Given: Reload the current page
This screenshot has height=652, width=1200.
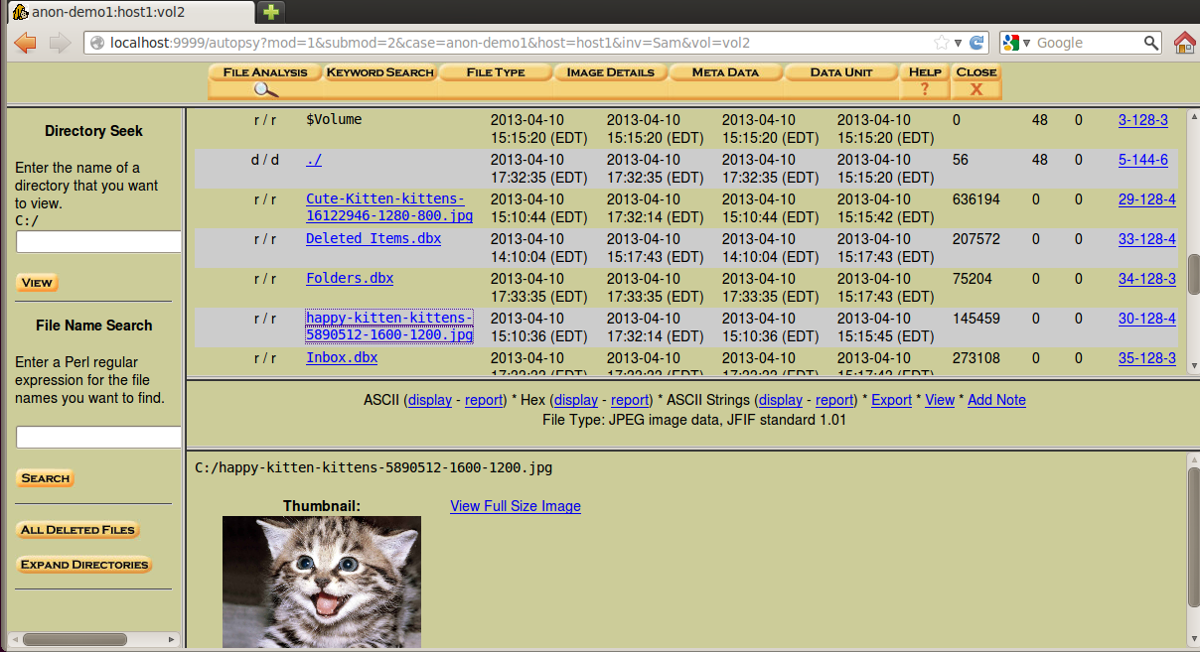Looking at the screenshot, I should click(976, 43).
